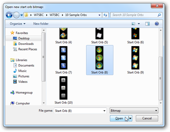This screenshot has height=132, width=170.
Task: Select Libraries in navigation pane
Action: (21, 60)
